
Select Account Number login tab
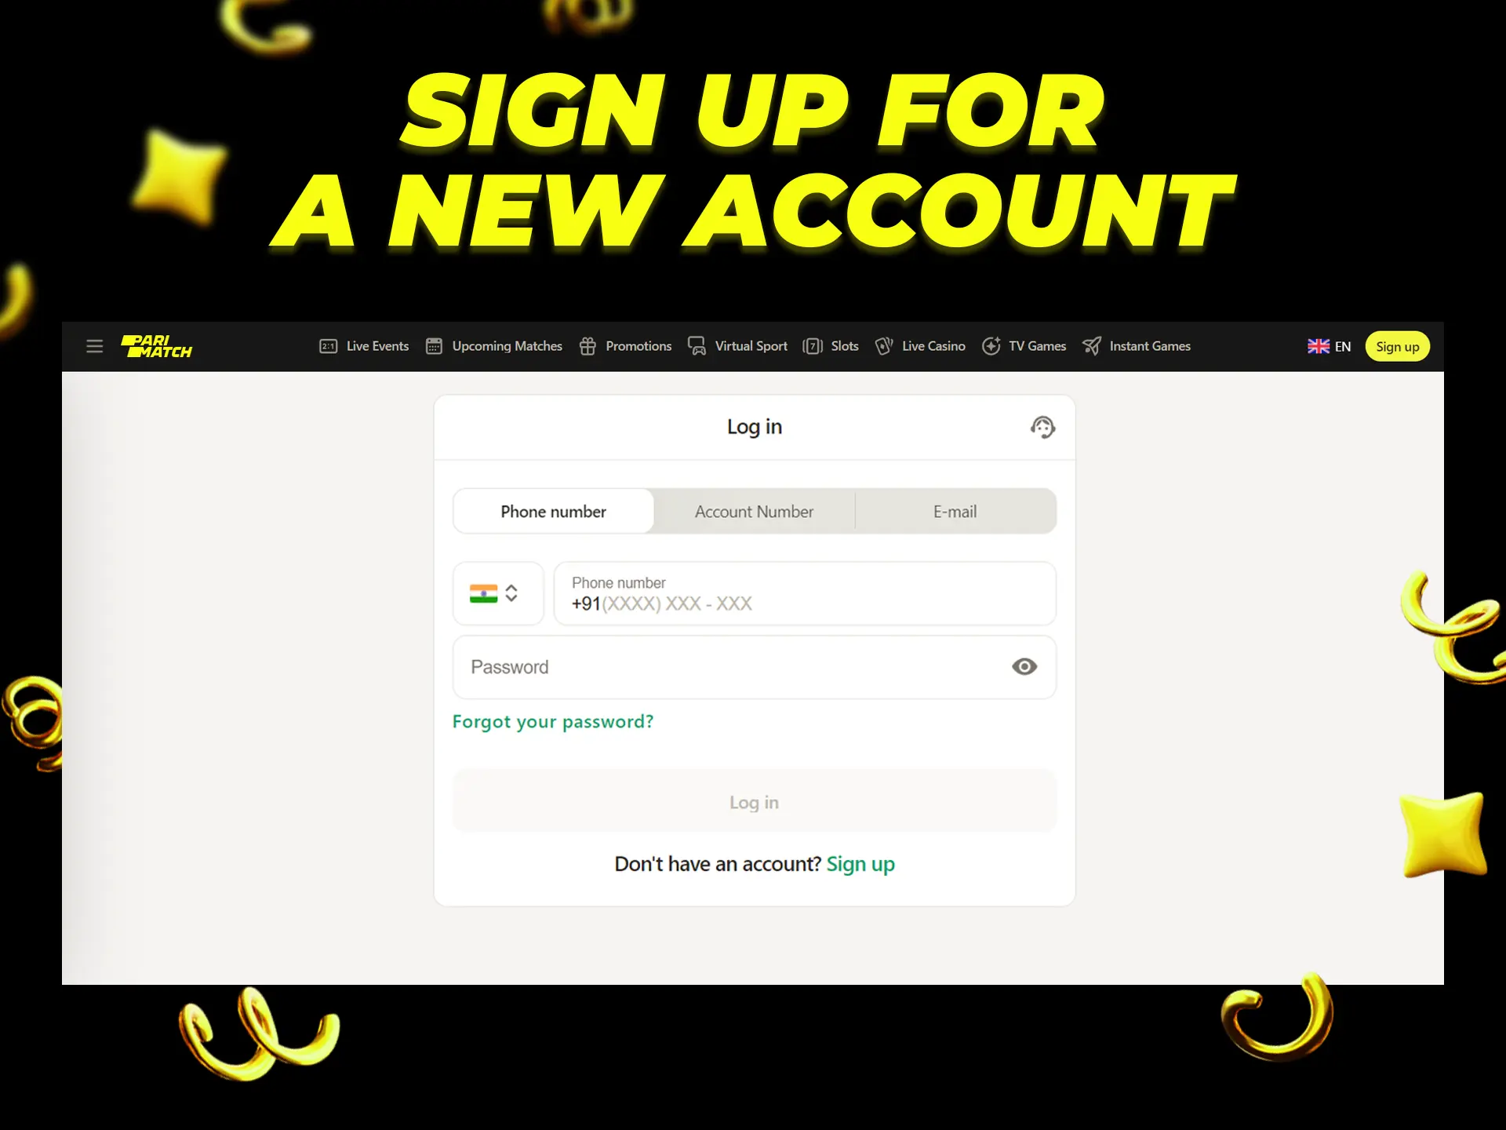point(755,510)
